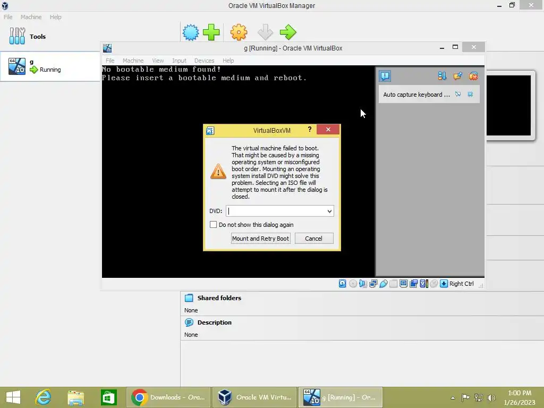Click the CPU virtualization V status icon
The image size is (544, 408).
[x=423, y=284]
